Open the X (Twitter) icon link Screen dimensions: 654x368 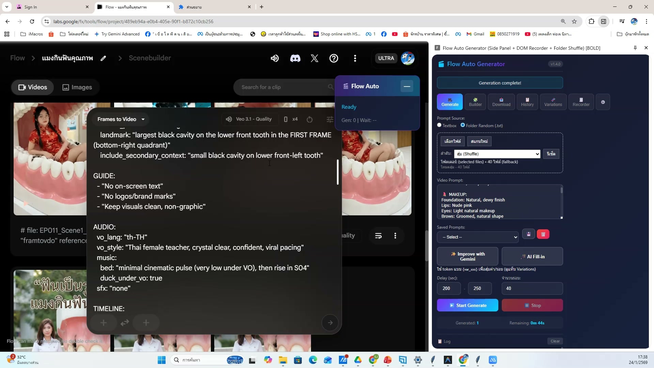click(314, 58)
